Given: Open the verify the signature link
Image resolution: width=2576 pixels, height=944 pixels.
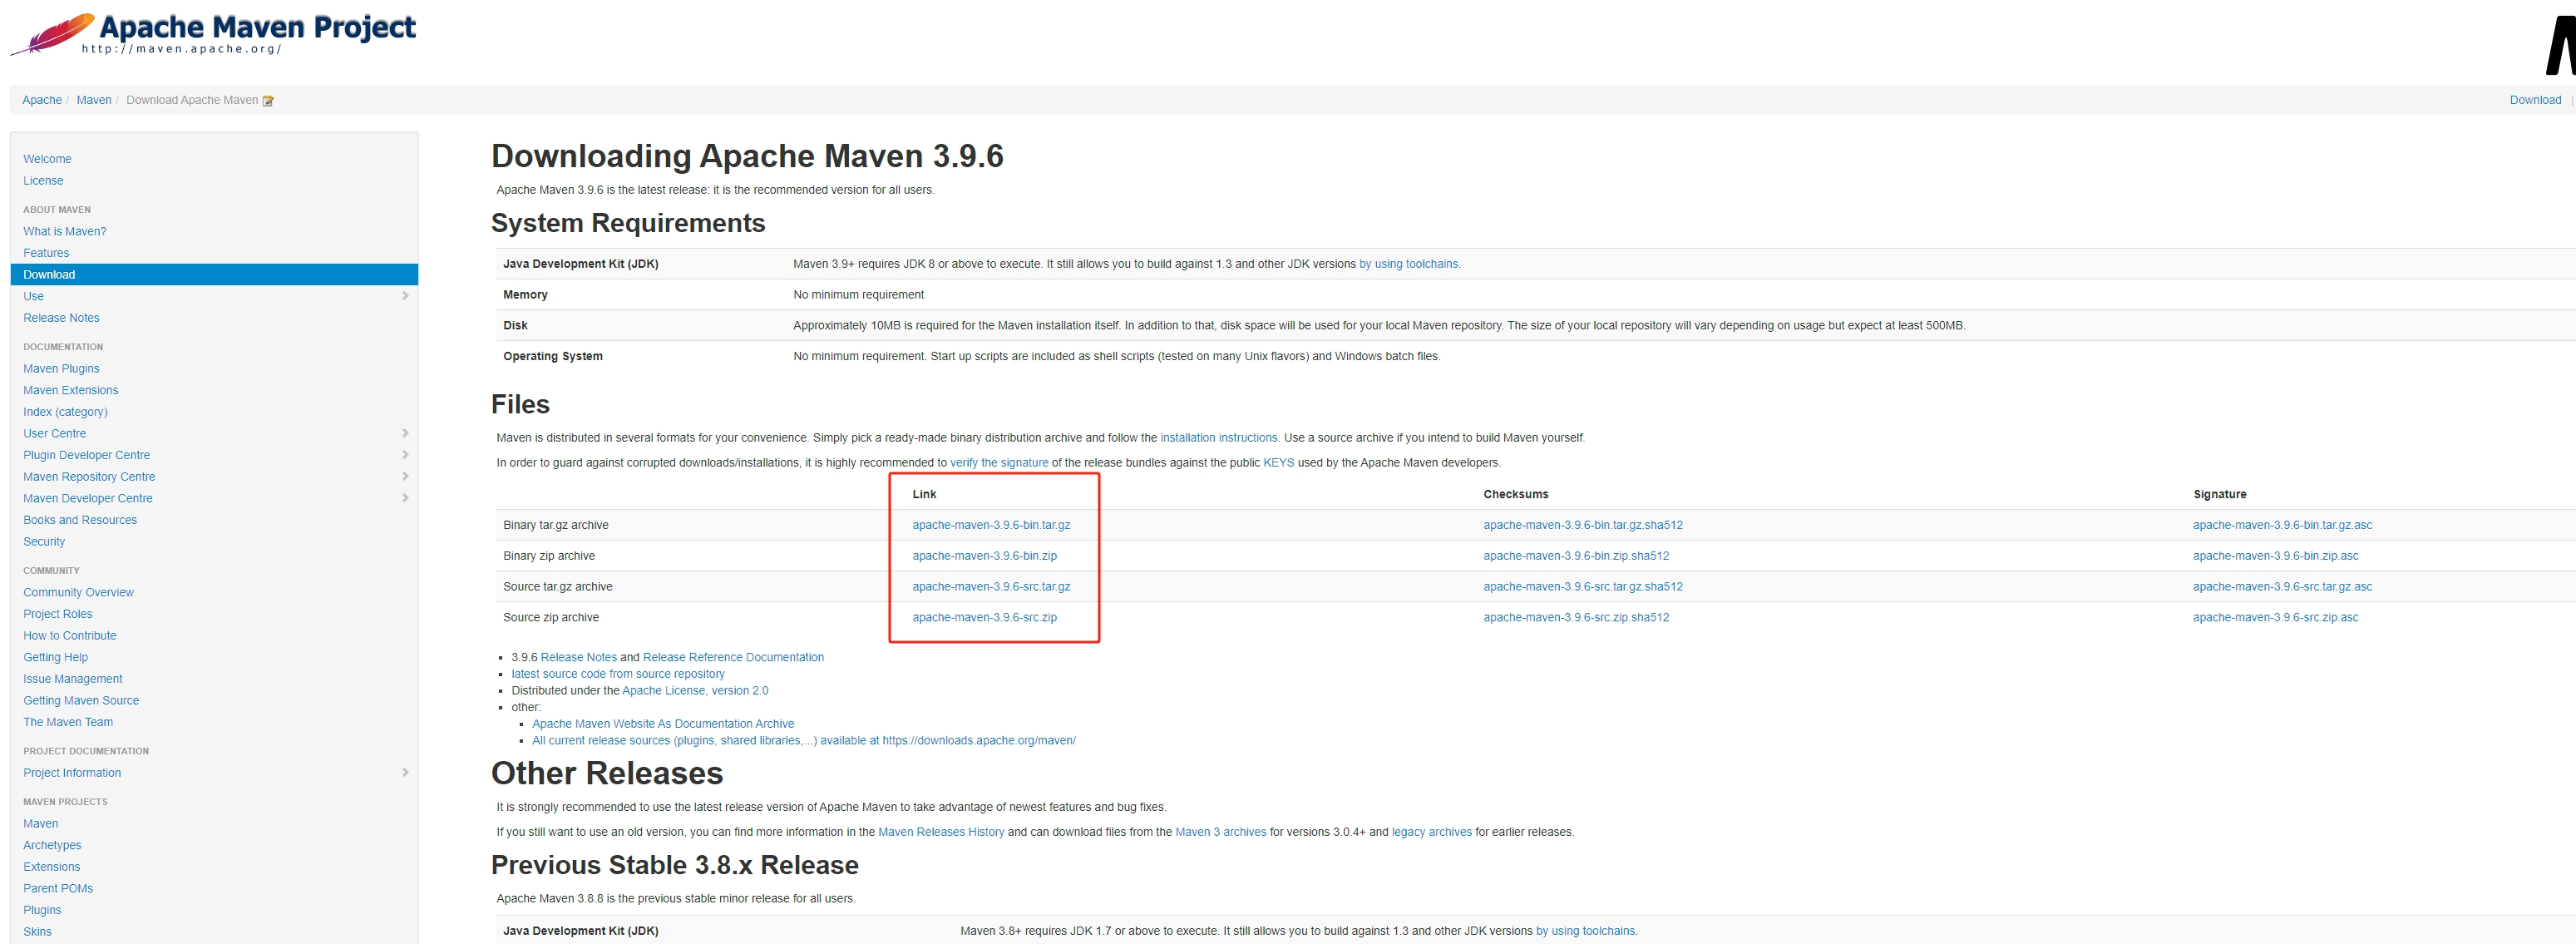Looking at the screenshot, I should pyautogui.click(x=999, y=463).
